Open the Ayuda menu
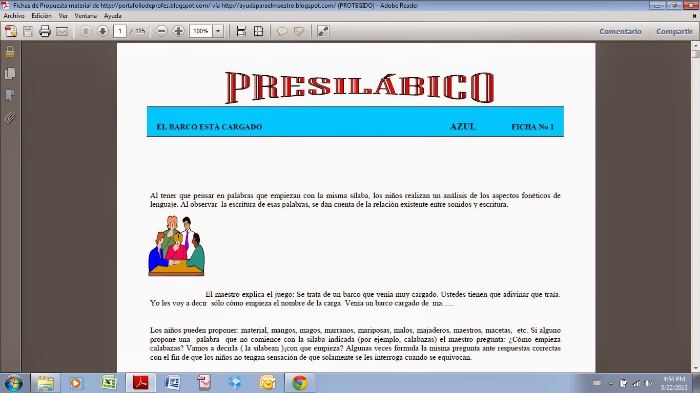Viewport: 700px width, 393px height. point(113,16)
